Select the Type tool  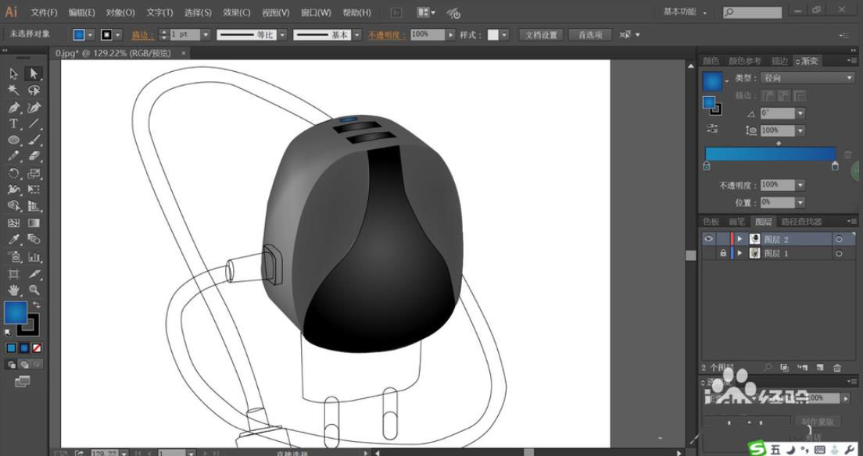tap(14, 124)
